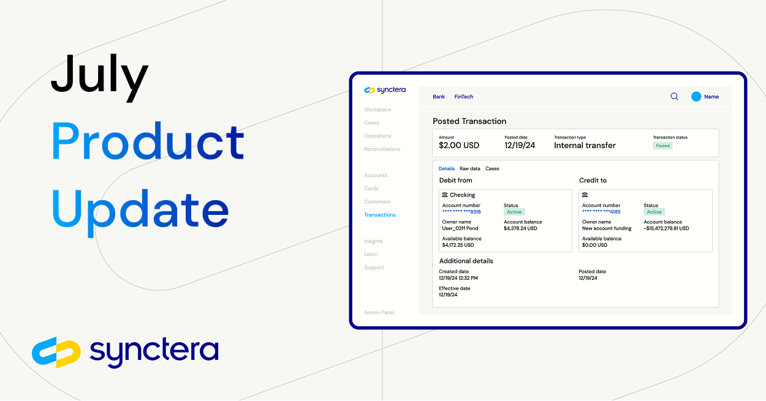This screenshot has height=401, width=766.
Task: Click the bank icon beside Checking
Action: click(x=445, y=195)
